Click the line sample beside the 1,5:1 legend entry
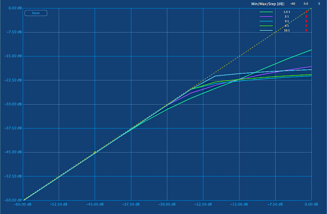 point(266,12)
